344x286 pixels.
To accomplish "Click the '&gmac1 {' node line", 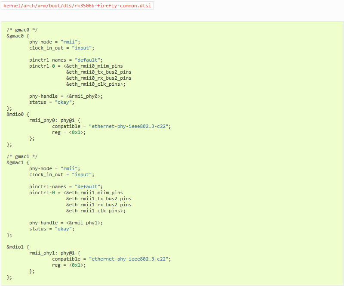I will coord(18,162).
